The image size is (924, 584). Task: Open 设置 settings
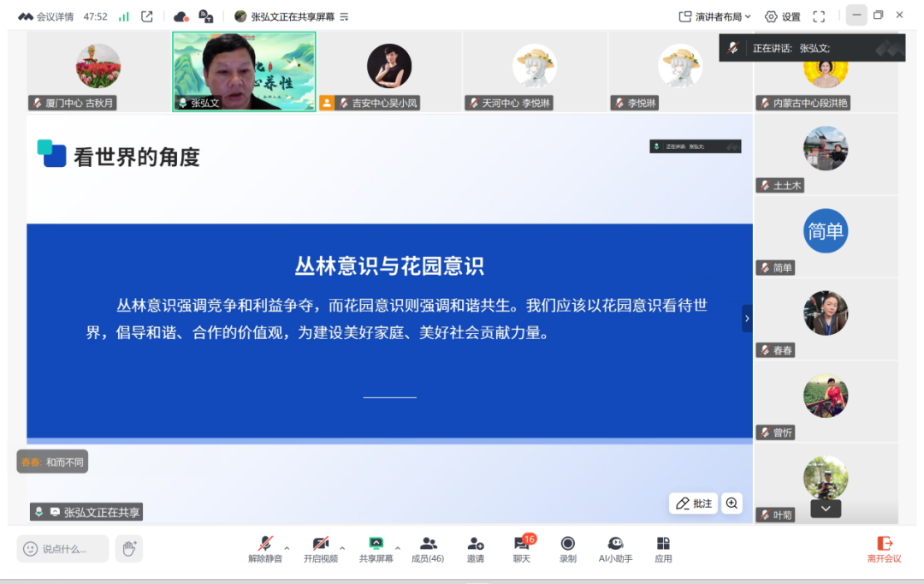pos(783,16)
